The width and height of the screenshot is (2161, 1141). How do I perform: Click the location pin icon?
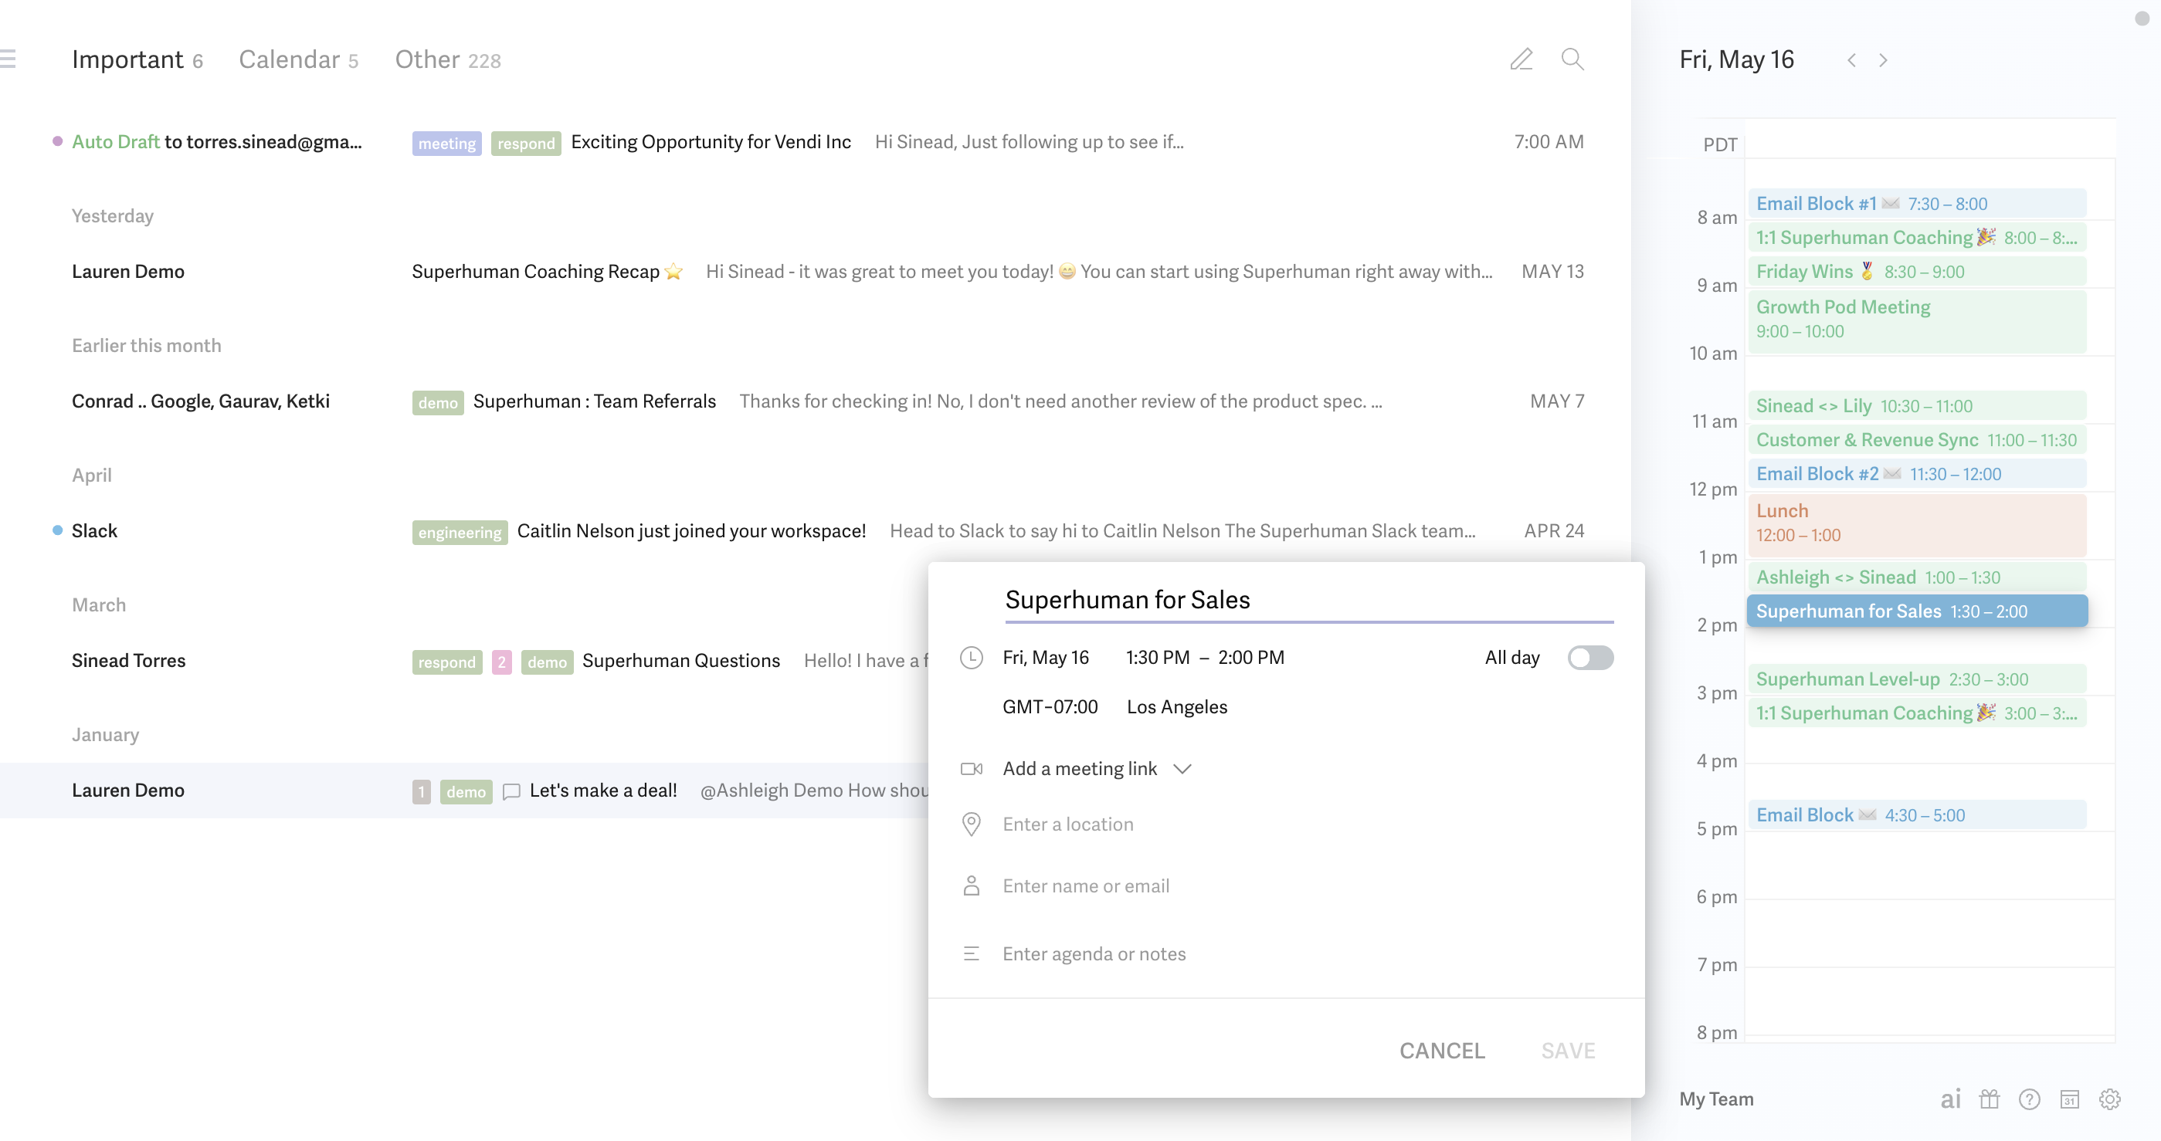971,824
